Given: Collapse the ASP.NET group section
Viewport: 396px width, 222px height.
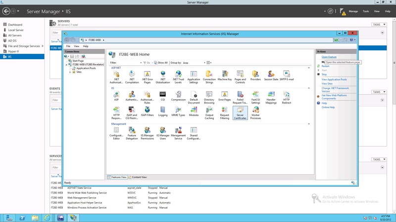Looking at the screenshot, I should pyautogui.click(x=308, y=68).
